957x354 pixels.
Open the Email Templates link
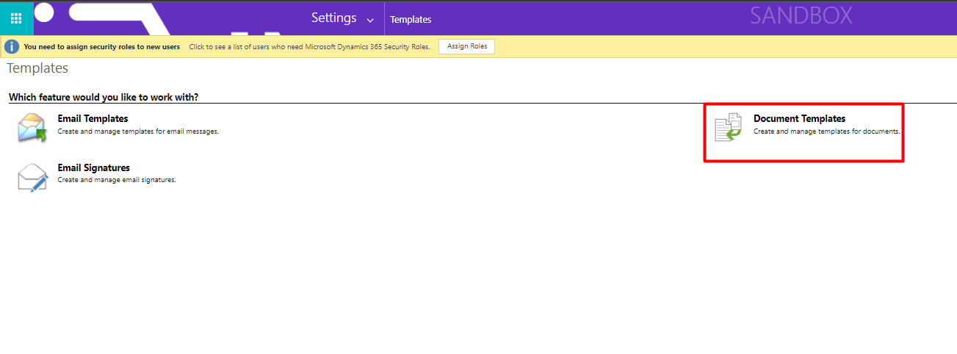[93, 118]
